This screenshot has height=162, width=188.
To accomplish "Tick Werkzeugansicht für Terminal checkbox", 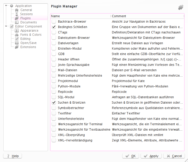I will point(54,124).
